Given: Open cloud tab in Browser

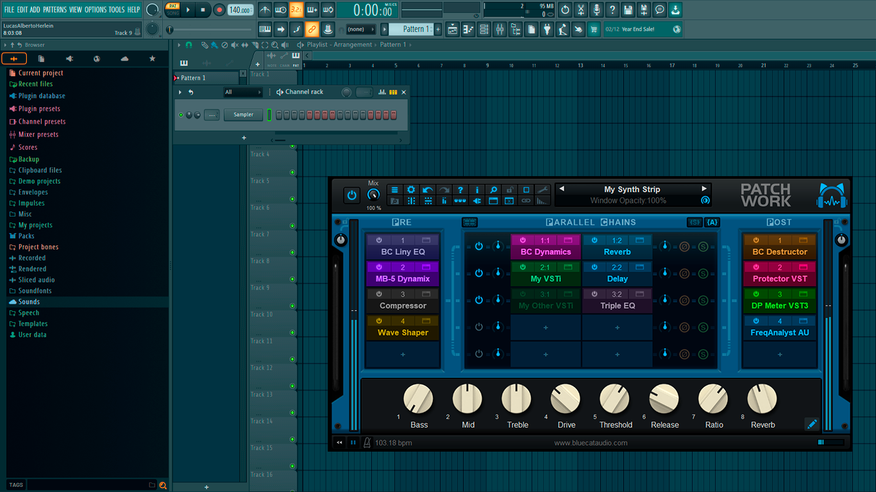Looking at the screenshot, I should (124, 59).
